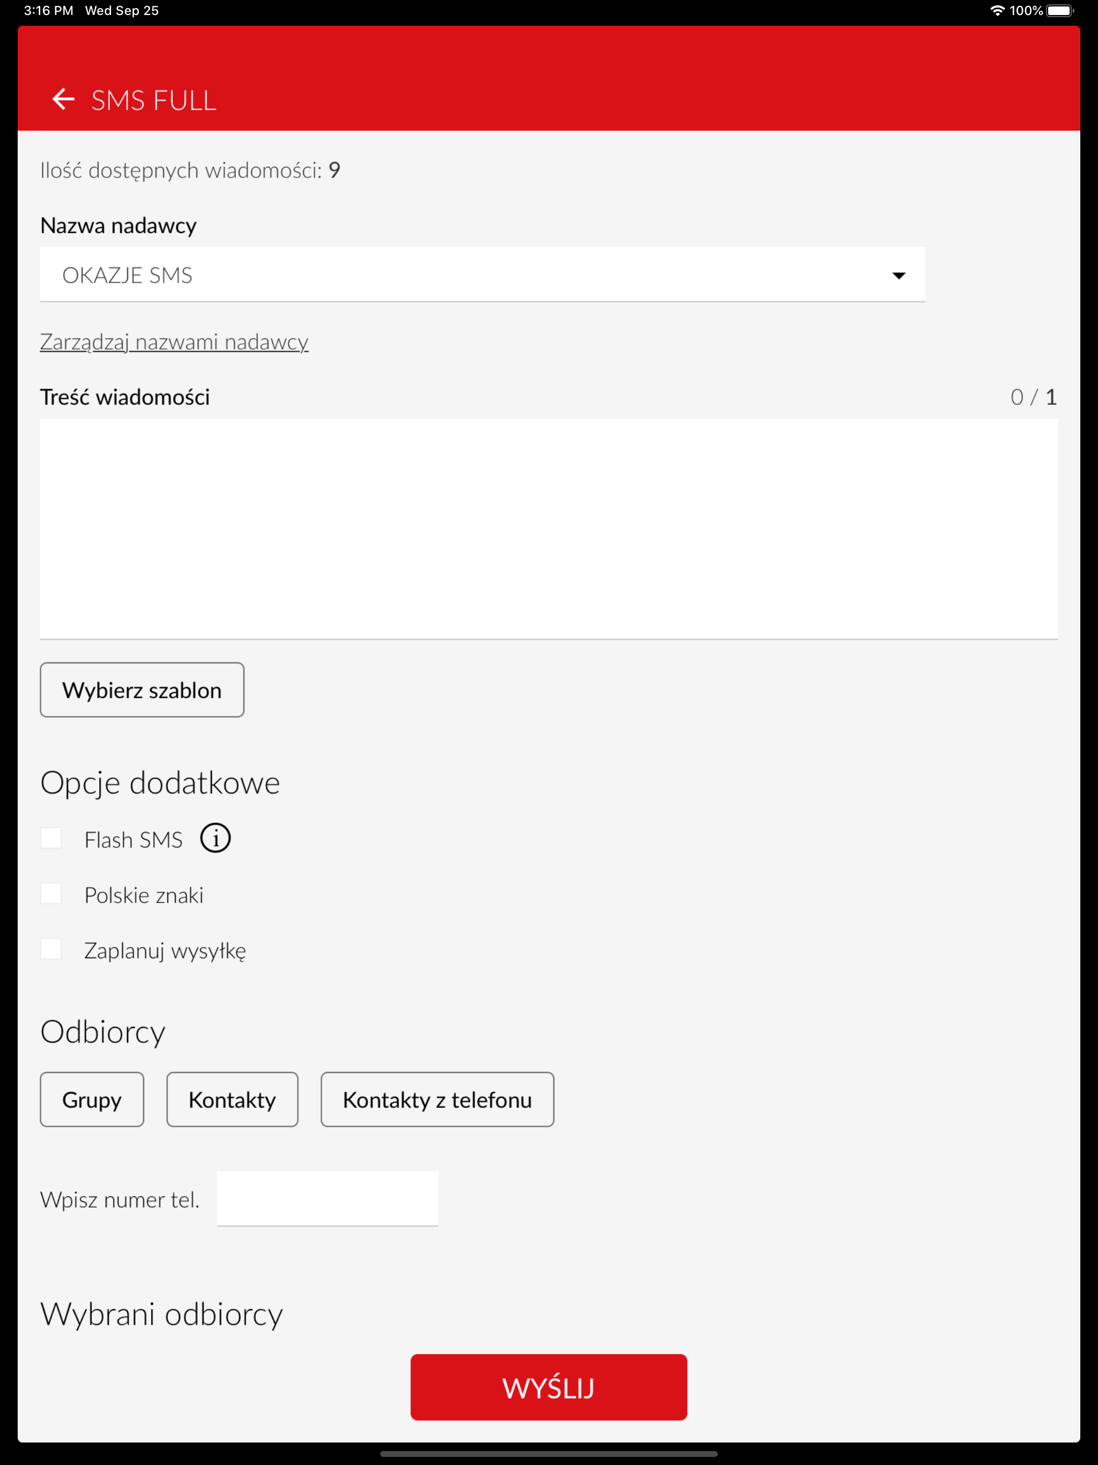Click the Wybrani odbiorcy heading
The image size is (1098, 1465).
[161, 1315]
